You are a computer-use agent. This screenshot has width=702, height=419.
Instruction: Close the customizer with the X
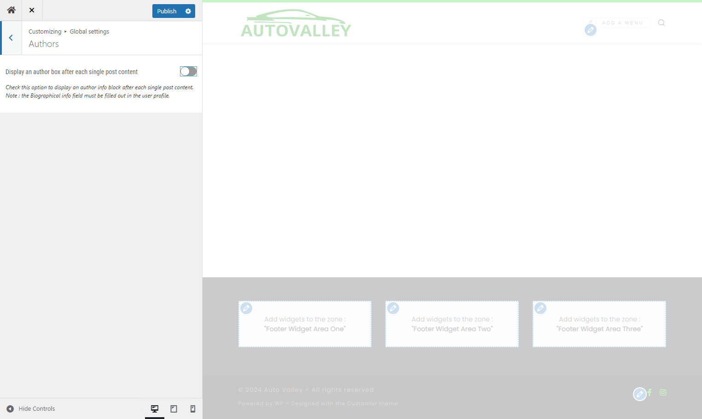(32, 10)
